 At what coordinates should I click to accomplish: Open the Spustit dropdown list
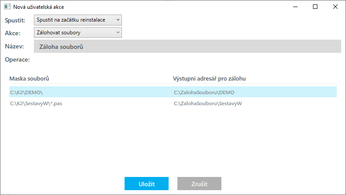tap(77, 20)
